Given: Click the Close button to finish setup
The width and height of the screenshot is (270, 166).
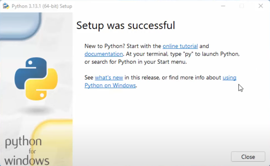Looking at the screenshot, I should click(x=248, y=157).
